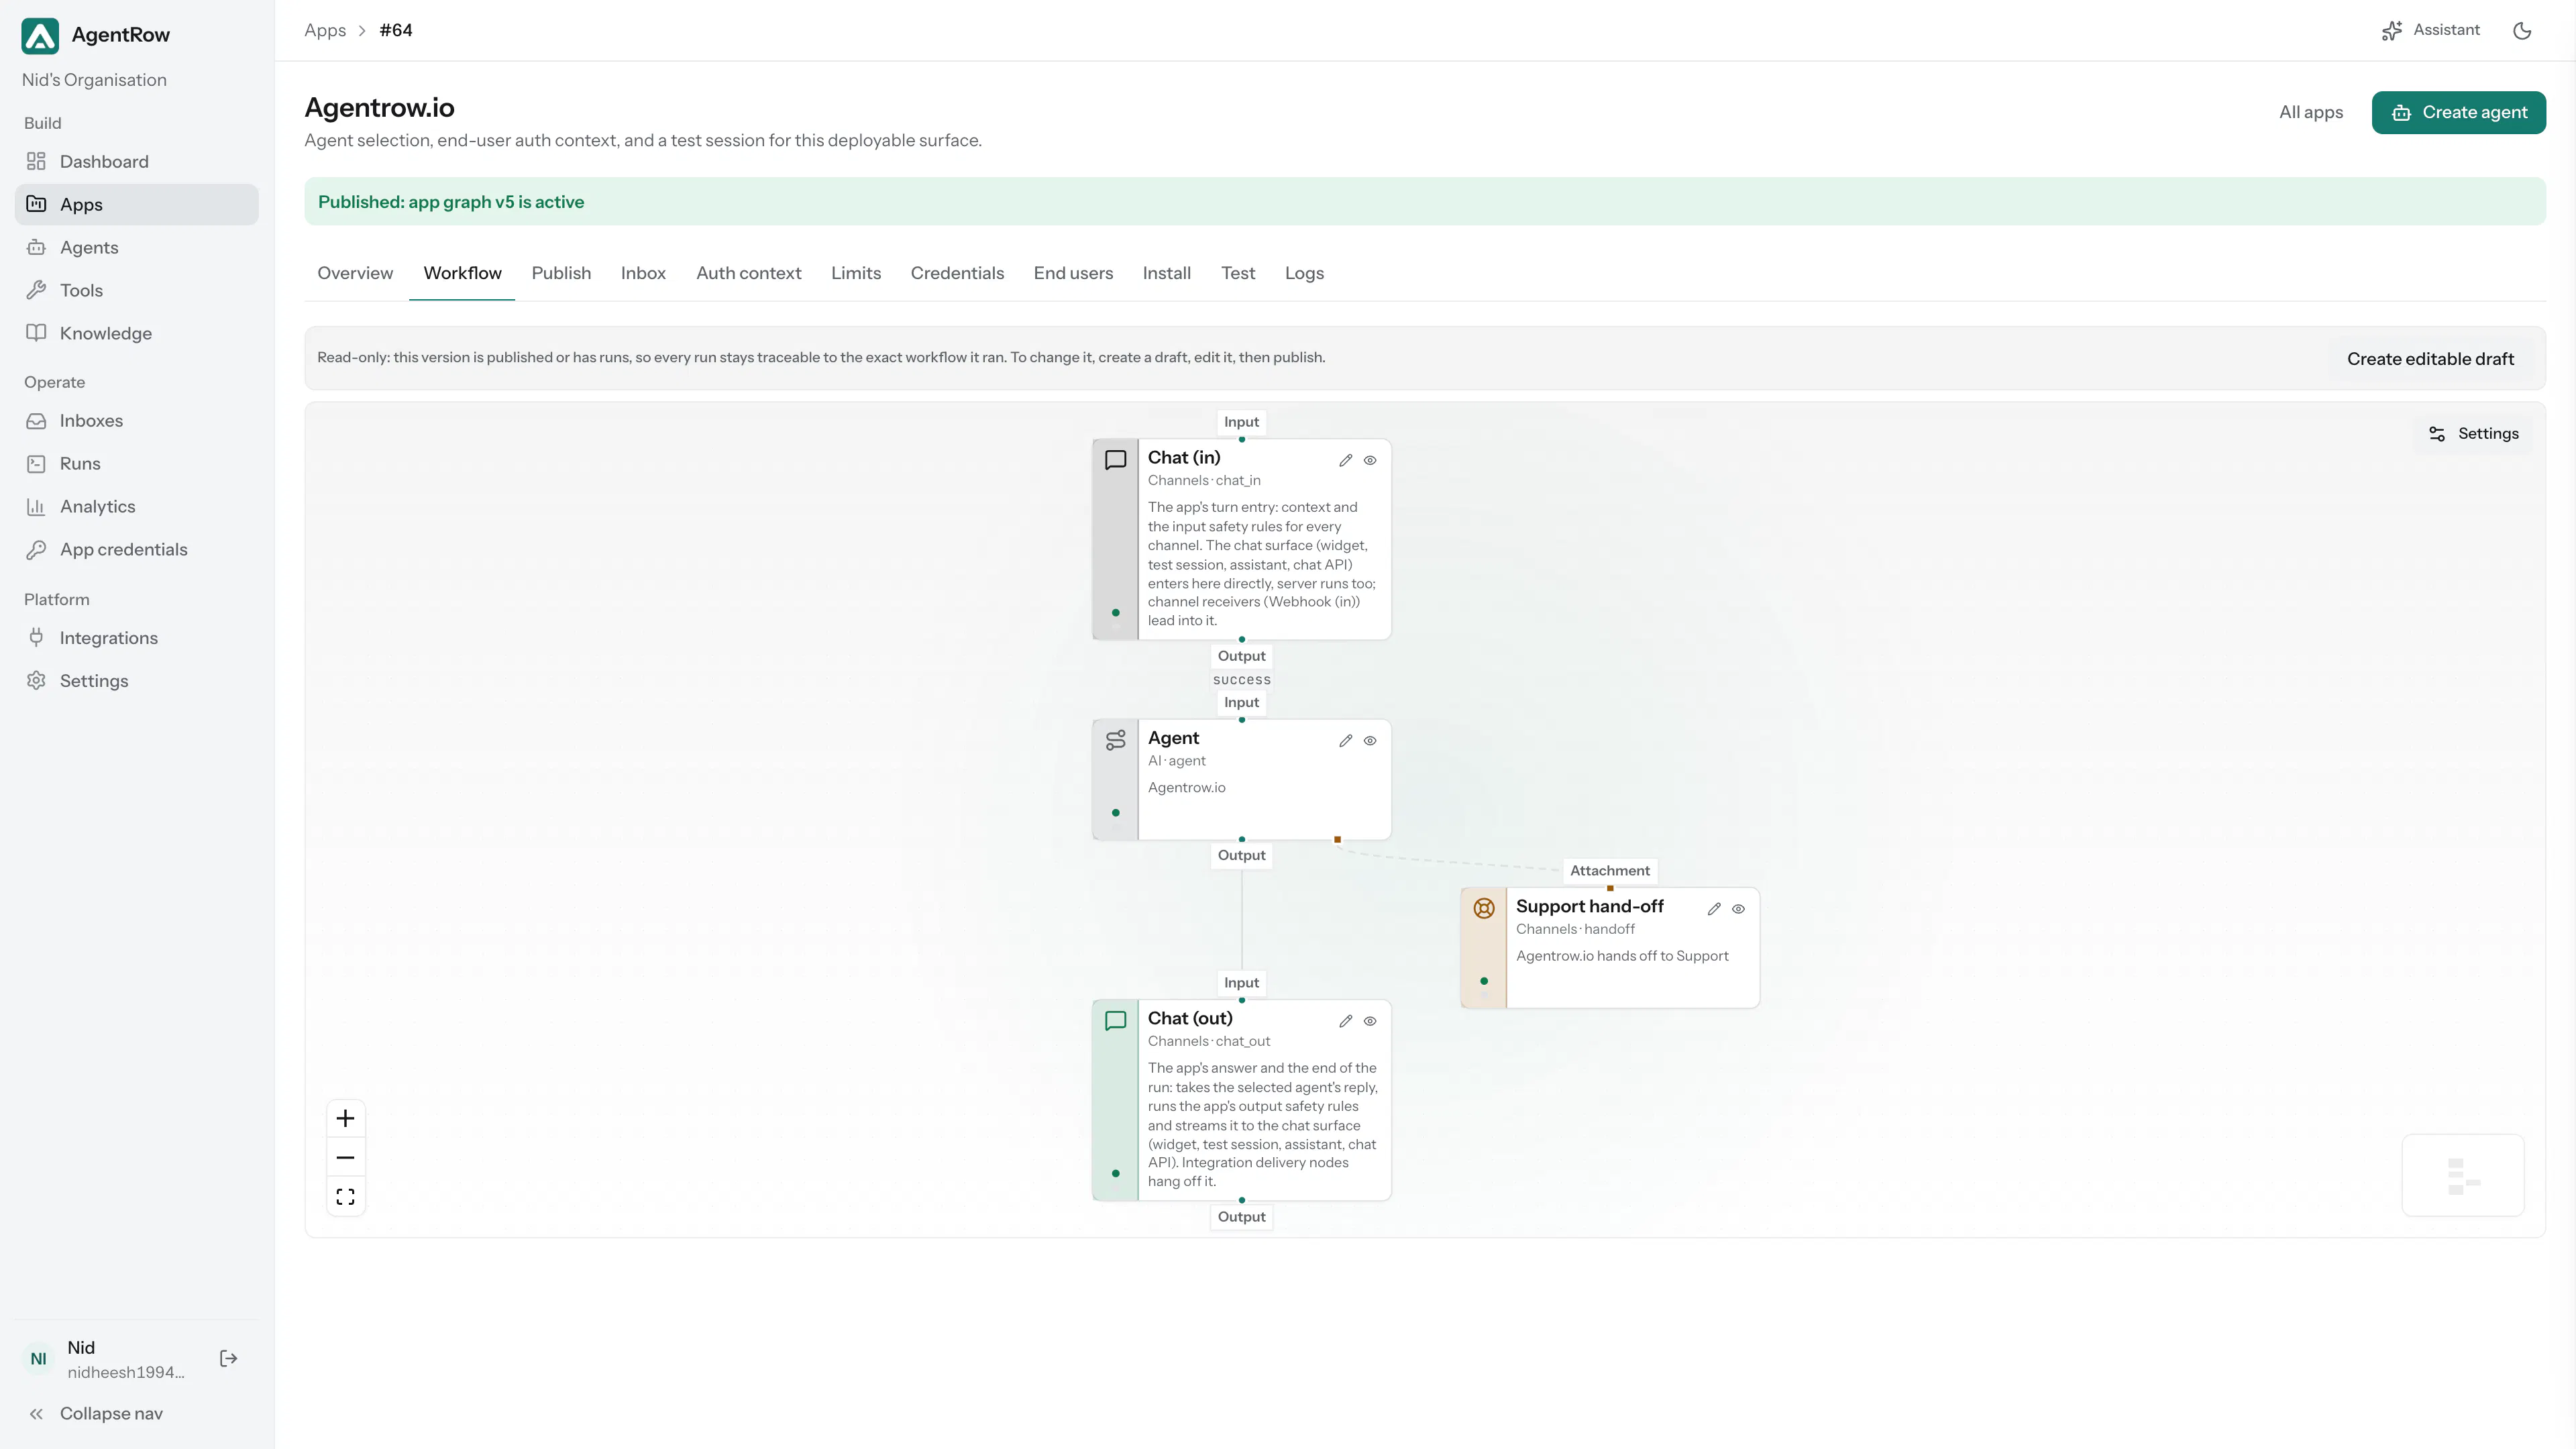Image resolution: width=2576 pixels, height=1449 pixels.
Task: Click the Create agent button
Action: click(2459, 113)
